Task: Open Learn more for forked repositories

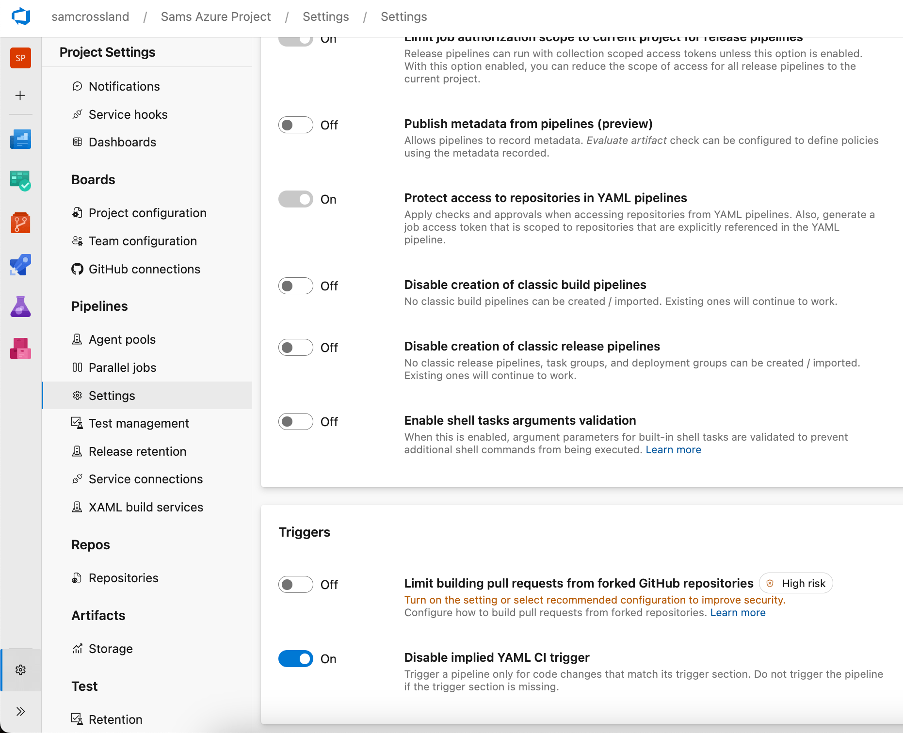Action: (738, 613)
